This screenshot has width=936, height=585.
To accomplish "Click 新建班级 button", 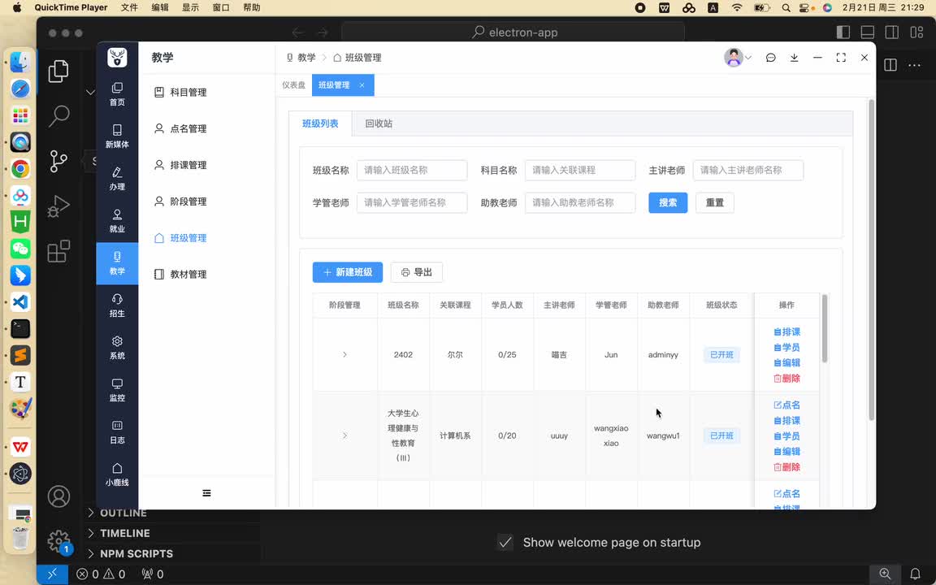I will coord(348,272).
